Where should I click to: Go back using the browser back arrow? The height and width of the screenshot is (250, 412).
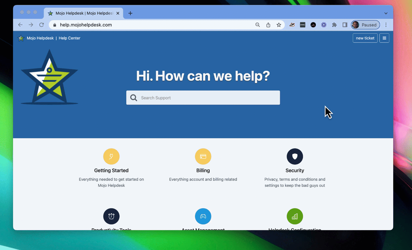20,25
